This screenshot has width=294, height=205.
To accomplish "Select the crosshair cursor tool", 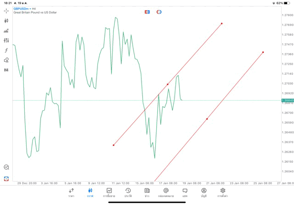I will point(6,11).
